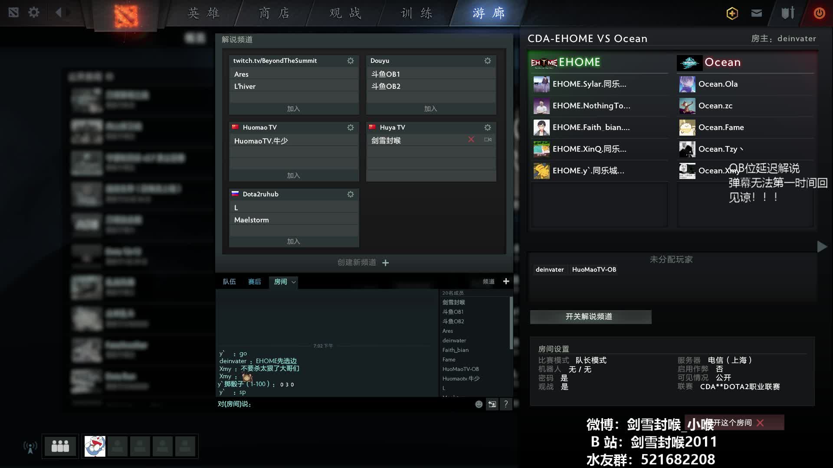The image size is (833, 468).
Task: Select player EHOME.Faith_bian row
Action: (x=600, y=127)
